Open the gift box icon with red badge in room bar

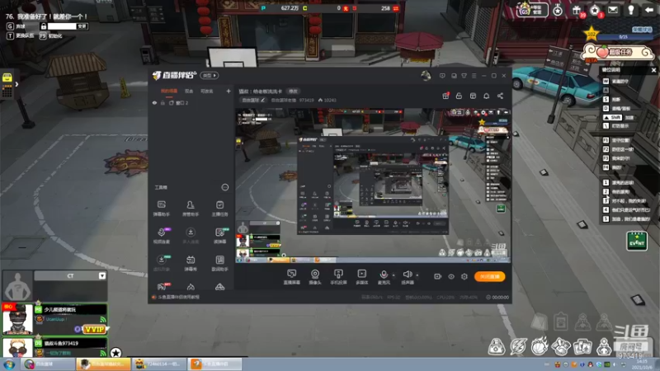tap(445, 96)
